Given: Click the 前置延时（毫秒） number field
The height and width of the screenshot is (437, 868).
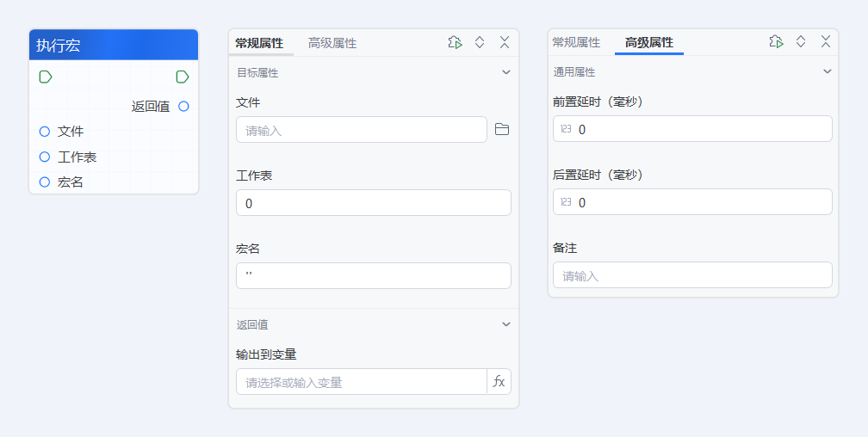Looking at the screenshot, I should (x=692, y=128).
